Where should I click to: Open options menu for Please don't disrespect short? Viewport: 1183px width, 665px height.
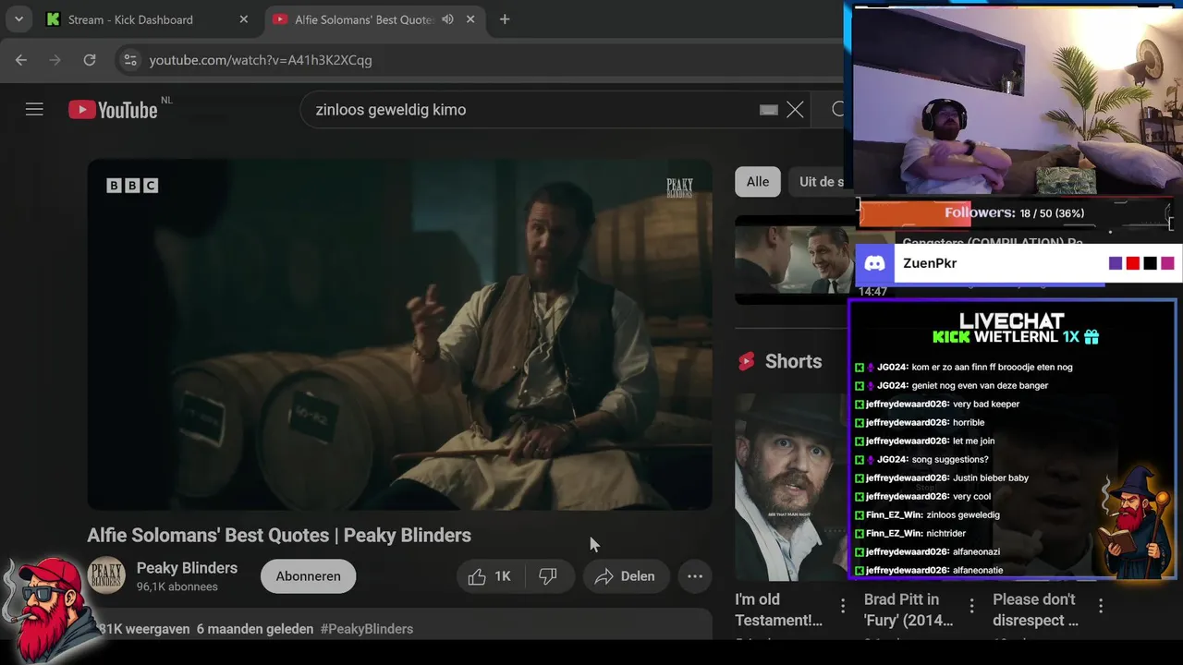[x=1101, y=606]
